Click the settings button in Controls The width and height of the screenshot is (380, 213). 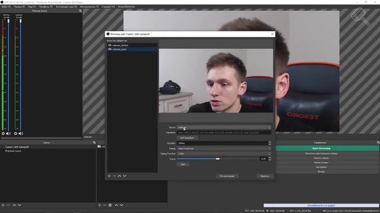(327, 167)
